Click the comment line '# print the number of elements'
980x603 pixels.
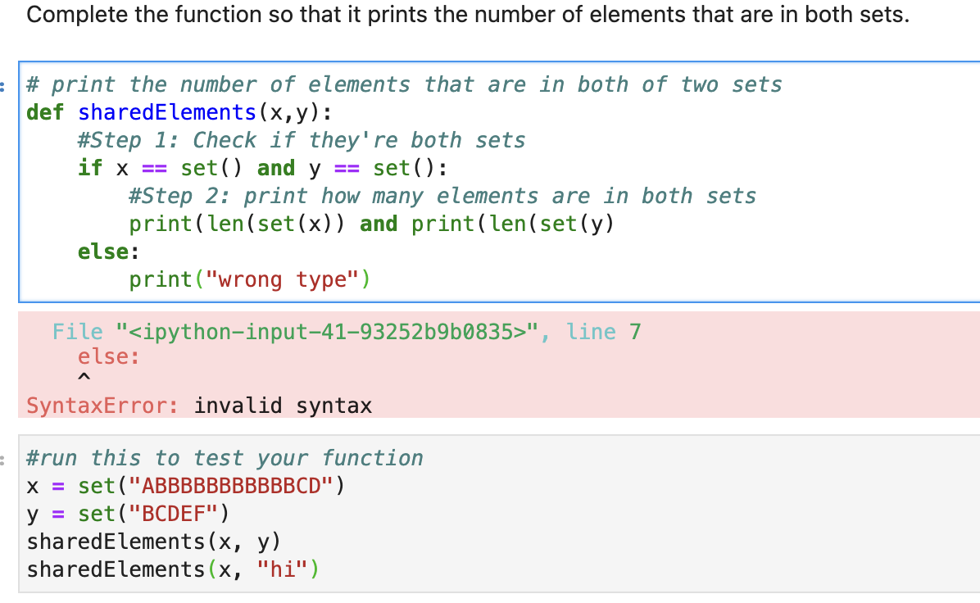tap(405, 84)
